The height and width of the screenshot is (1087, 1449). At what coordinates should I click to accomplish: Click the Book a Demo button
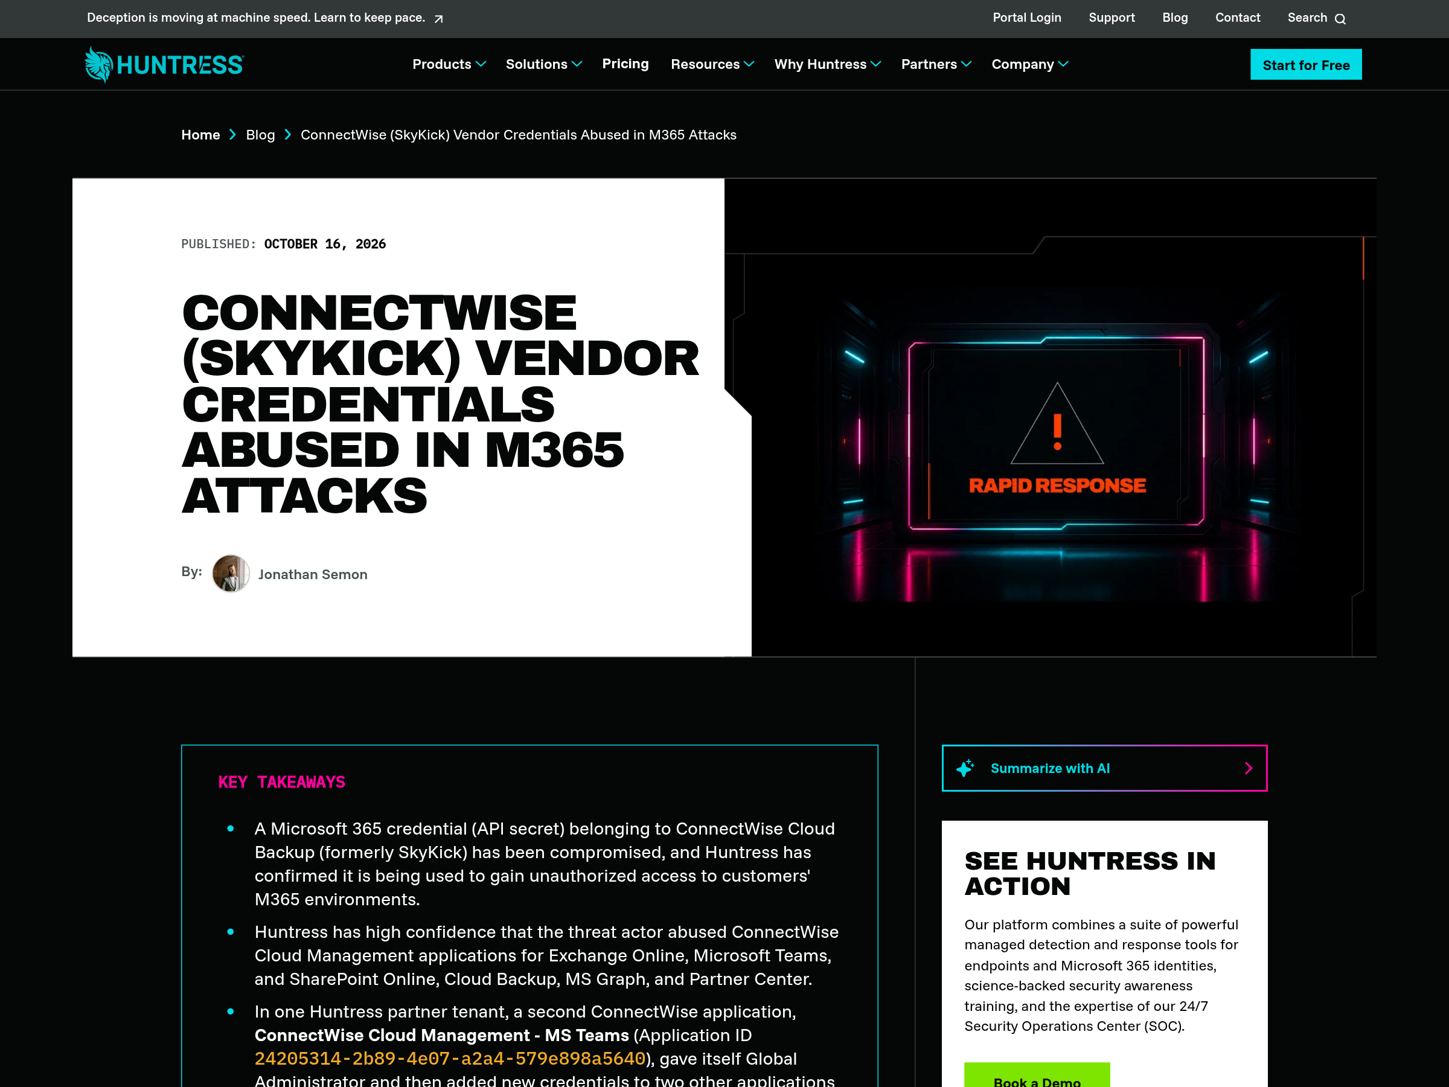click(1037, 1075)
